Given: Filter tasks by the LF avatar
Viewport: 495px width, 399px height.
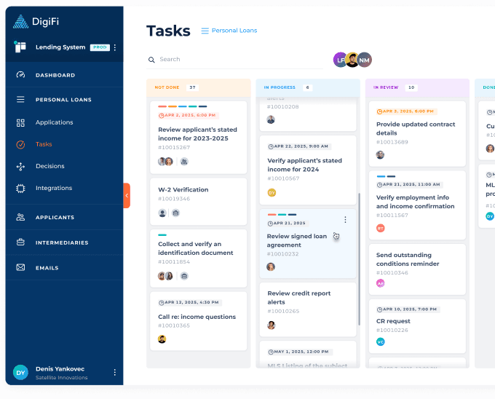Looking at the screenshot, I should point(340,60).
